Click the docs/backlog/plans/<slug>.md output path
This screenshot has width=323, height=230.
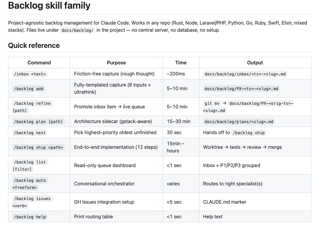click(239, 122)
